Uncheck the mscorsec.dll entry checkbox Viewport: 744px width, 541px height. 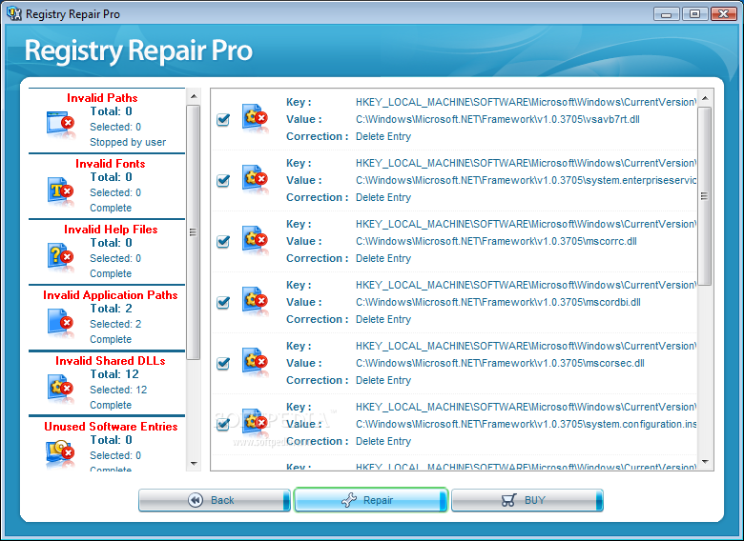223,363
